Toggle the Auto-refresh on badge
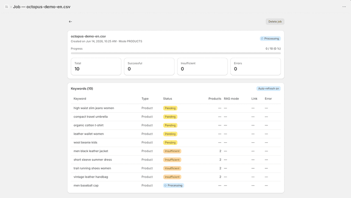 click(268, 88)
